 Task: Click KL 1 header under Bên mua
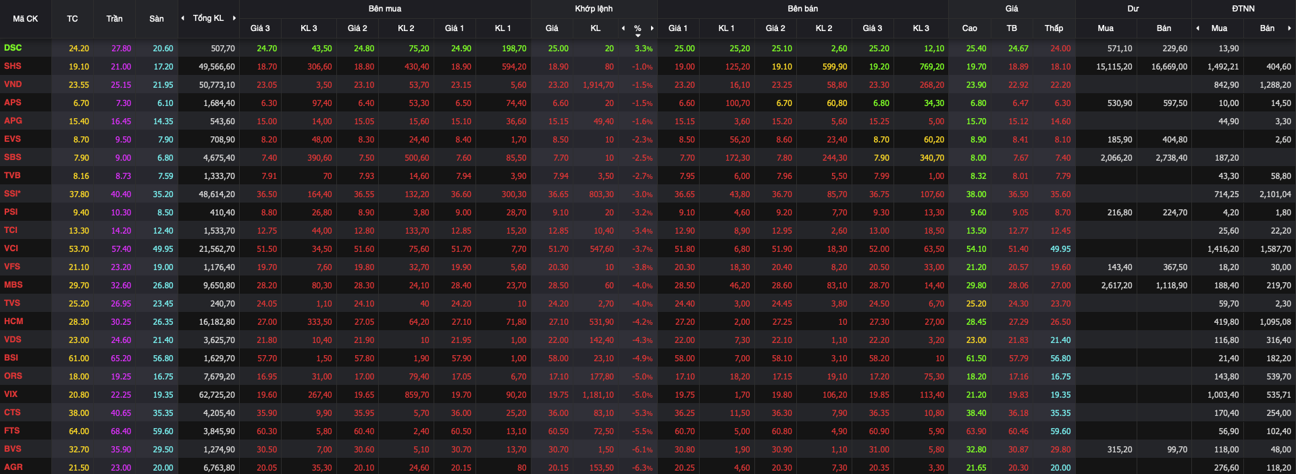[x=503, y=28]
